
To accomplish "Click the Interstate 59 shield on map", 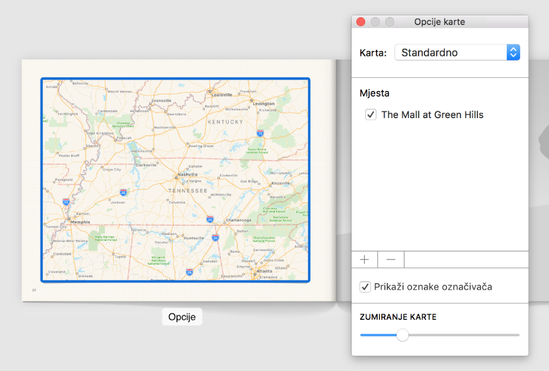I will tap(216, 237).
